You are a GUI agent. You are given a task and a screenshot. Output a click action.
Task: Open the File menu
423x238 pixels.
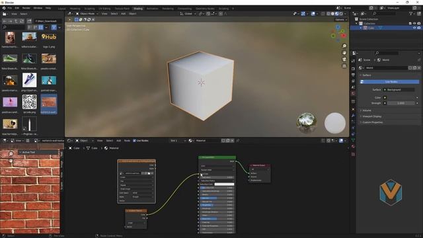10,8
